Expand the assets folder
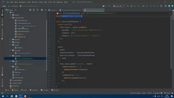Viewport: 174px width, 98px height. pos(10,15)
